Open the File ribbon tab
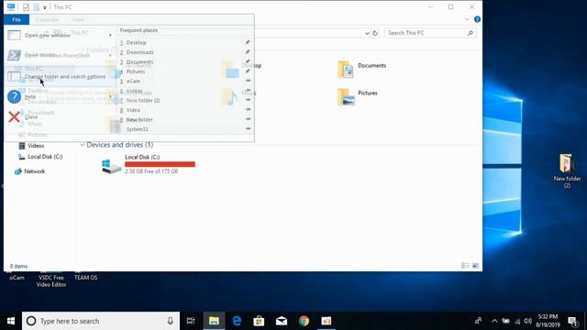Screen dimensions: 587x330 [17, 19]
